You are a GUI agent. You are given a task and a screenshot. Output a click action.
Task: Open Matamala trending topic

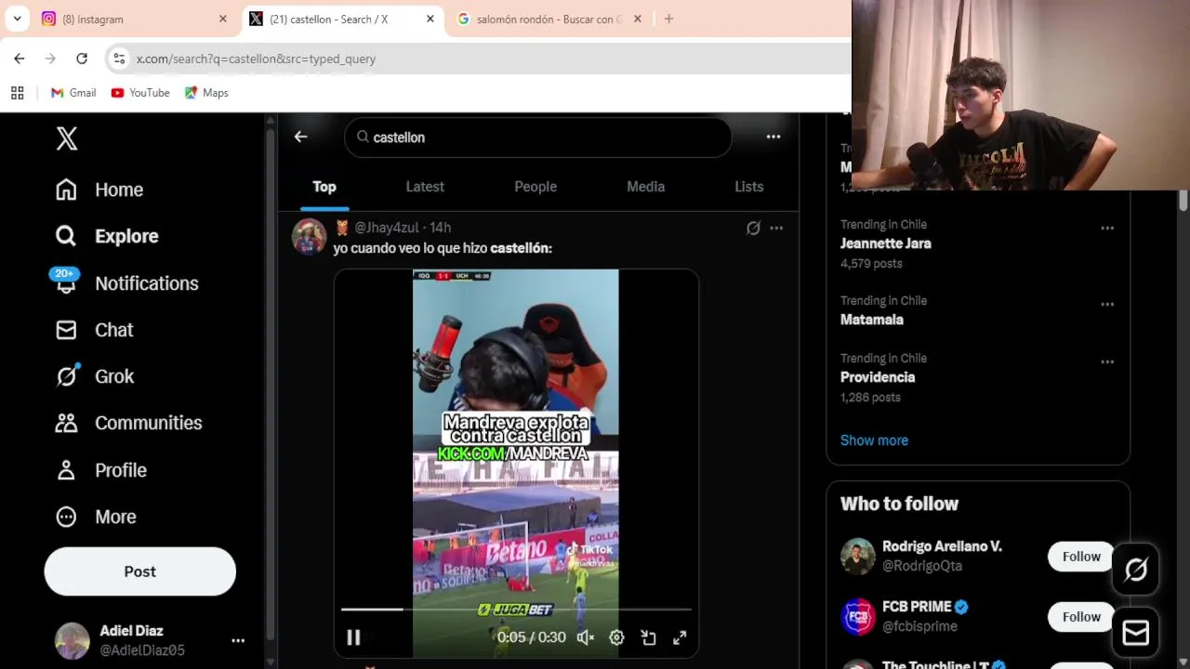pyautogui.click(x=872, y=320)
